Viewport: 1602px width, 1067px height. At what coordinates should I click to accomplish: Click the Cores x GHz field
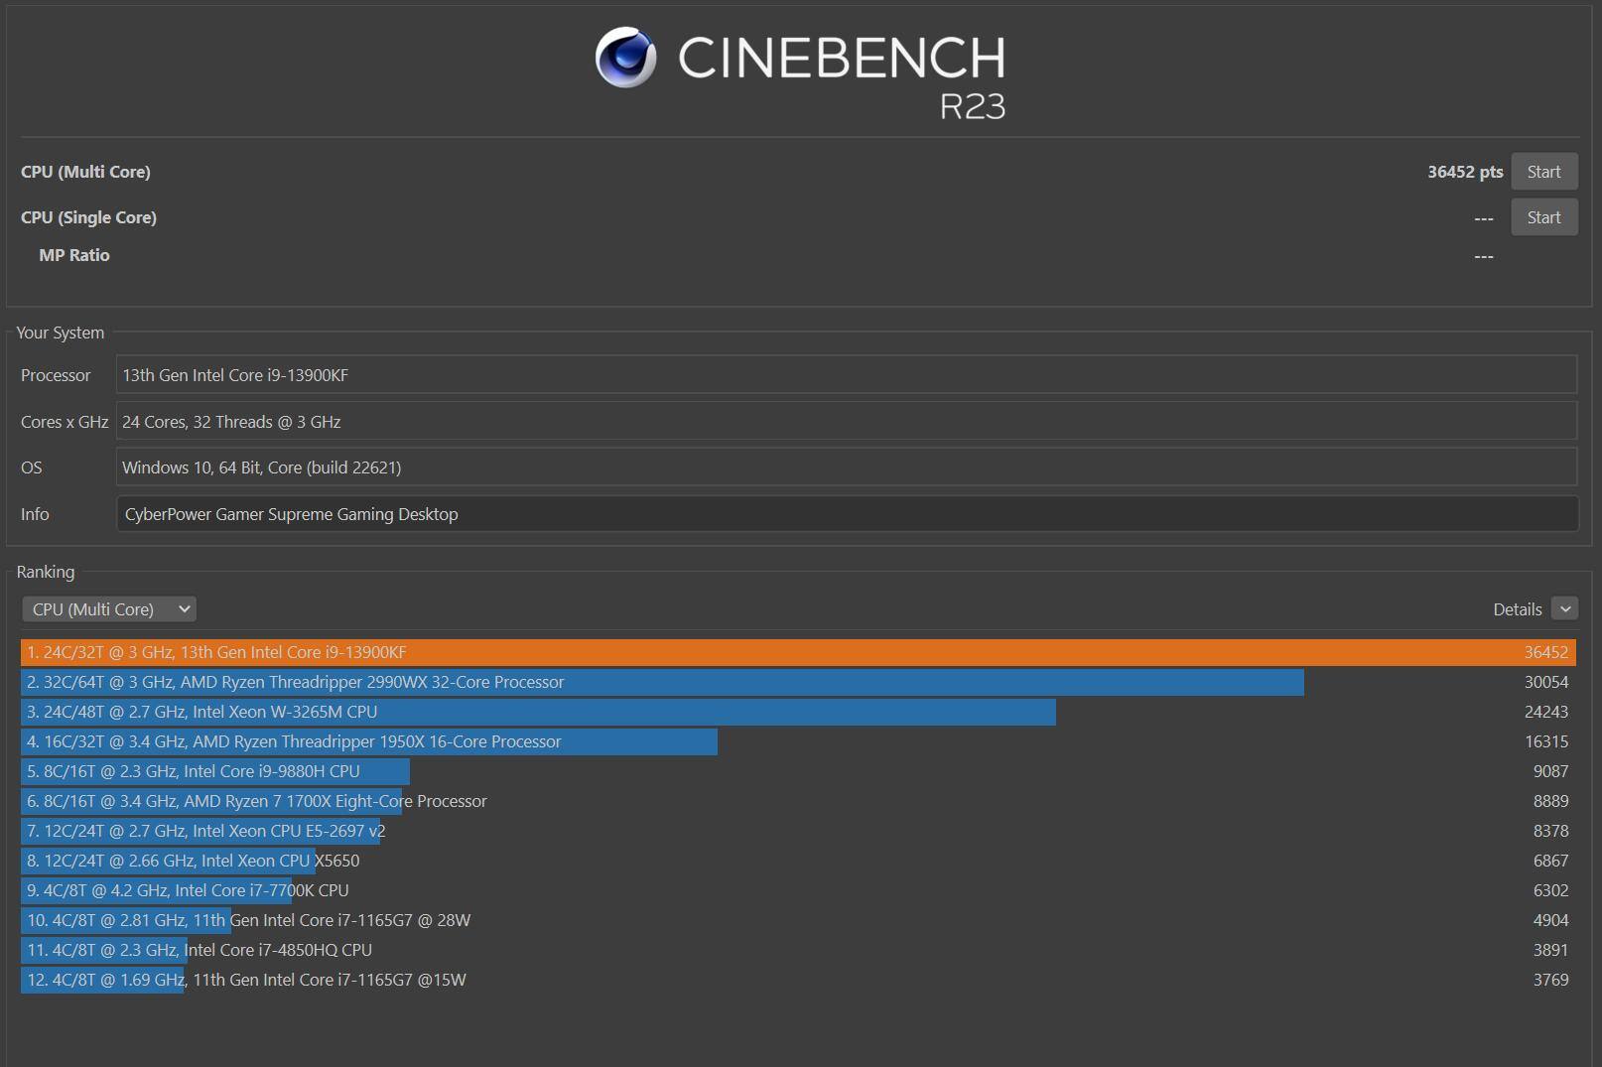point(846,422)
